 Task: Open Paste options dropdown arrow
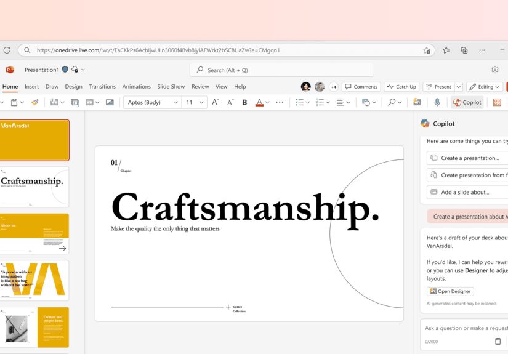click(x=22, y=102)
